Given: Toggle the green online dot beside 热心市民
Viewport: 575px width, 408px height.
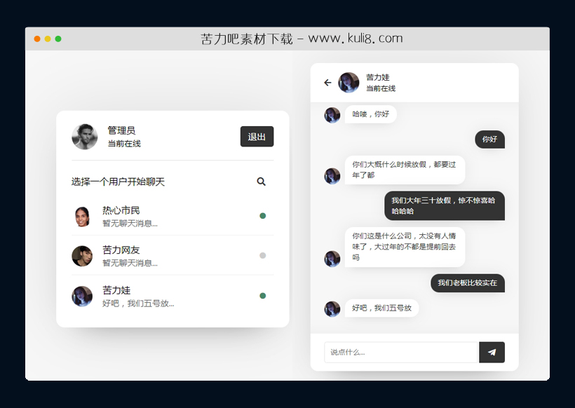Looking at the screenshot, I should (x=262, y=216).
